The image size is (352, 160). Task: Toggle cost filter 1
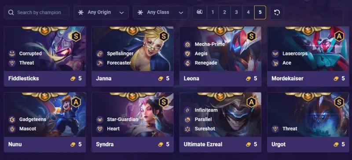coord(213,12)
